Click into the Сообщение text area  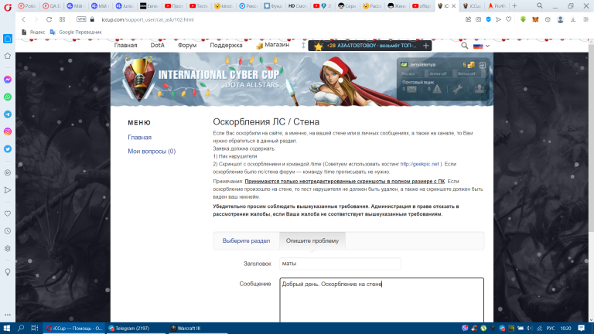click(x=381, y=300)
